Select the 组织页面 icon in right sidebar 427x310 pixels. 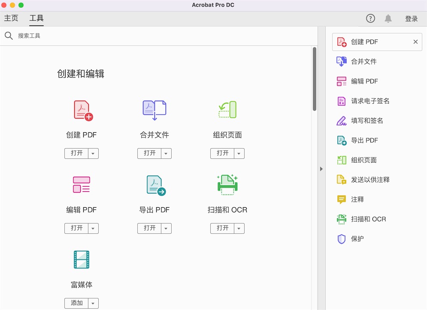342,160
